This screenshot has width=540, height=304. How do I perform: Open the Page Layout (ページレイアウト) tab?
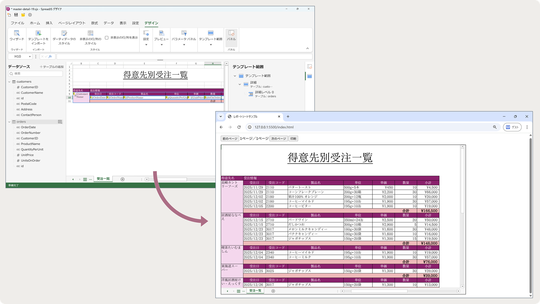72,23
